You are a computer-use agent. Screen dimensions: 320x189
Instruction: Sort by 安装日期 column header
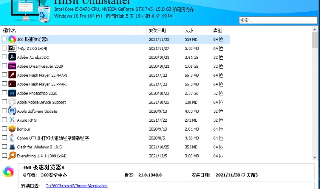click(x=165, y=31)
